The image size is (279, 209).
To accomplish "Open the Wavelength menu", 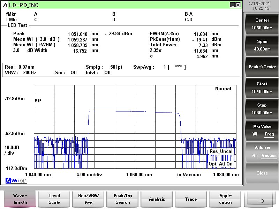I will click(x=20, y=199).
